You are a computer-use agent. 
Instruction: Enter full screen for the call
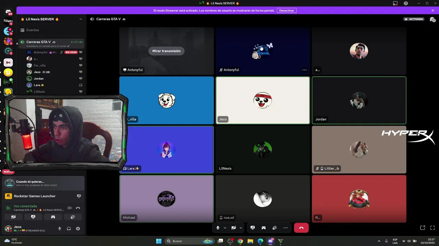[432, 228]
